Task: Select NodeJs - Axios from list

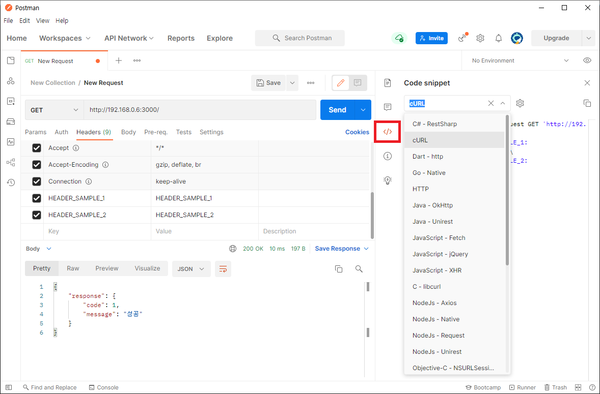Action: [454, 303]
